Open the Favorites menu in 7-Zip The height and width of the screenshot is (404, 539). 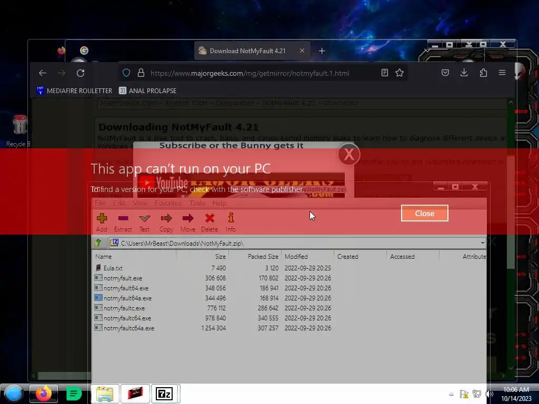pos(168,203)
